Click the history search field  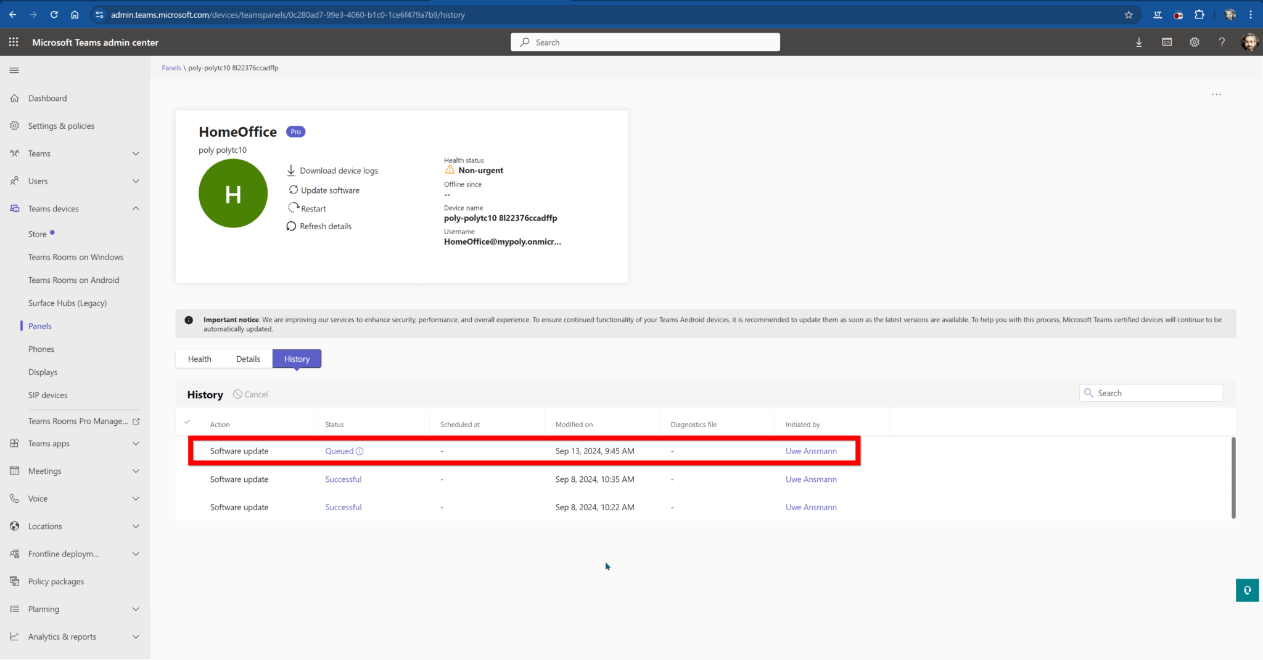coord(1151,393)
